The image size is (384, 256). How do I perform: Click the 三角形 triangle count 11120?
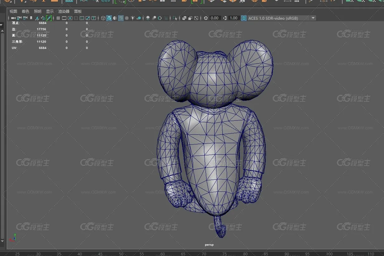click(x=41, y=42)
